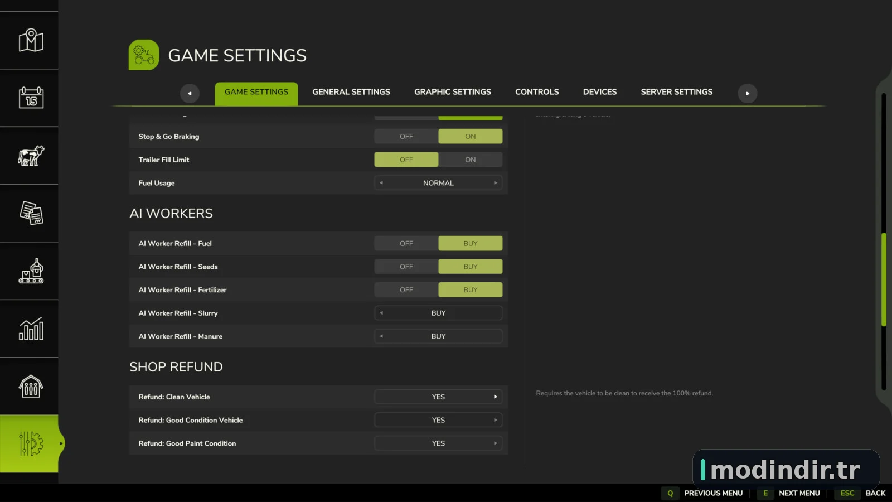The image size is (892, 502).
Task: Click the E key Next Menu icon
Action: pos(765,493)
